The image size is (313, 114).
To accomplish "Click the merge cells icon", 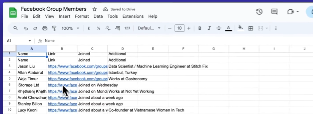I will [261, 28].
